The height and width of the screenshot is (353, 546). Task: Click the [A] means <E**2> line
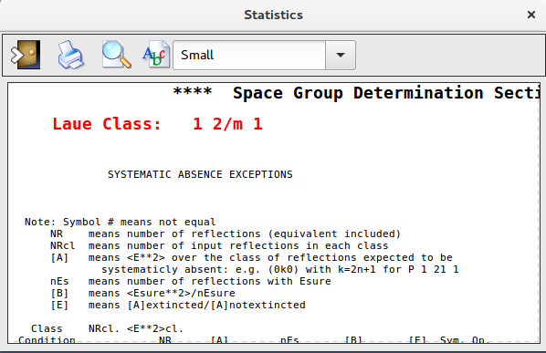click(x=251, y=257)
